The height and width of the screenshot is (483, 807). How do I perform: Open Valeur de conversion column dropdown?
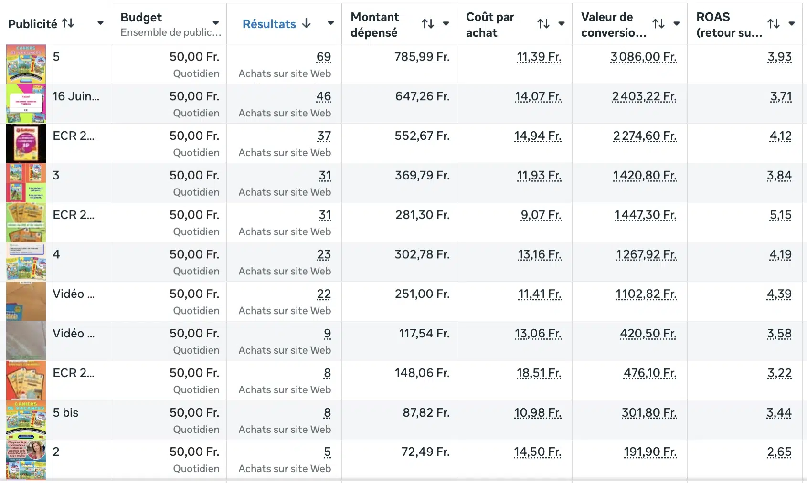click(677, 23)
